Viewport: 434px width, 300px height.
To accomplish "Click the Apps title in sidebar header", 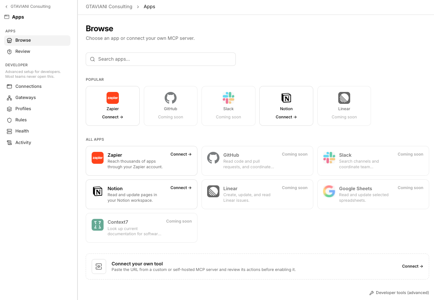I will 18,17.
